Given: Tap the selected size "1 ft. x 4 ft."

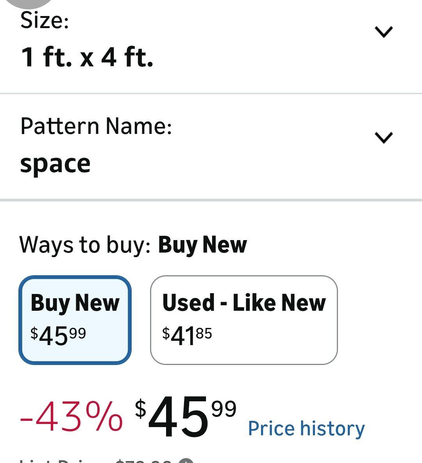Looking at the screenshot, I should 87,57.
